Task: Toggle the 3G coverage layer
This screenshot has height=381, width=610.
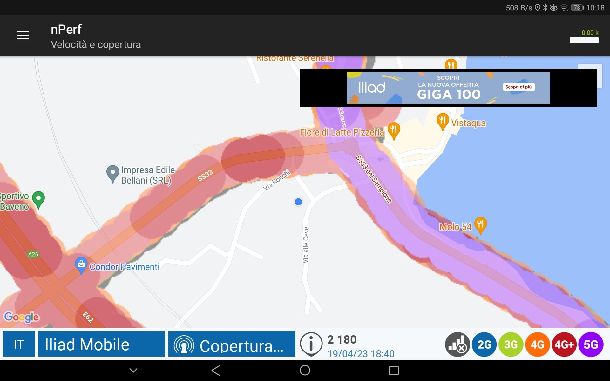Action: [x=511, y=344]
